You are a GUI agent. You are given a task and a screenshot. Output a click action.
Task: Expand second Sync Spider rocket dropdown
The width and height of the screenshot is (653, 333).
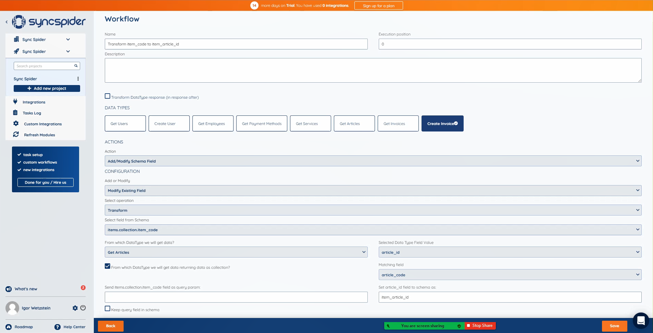[68, 51]
